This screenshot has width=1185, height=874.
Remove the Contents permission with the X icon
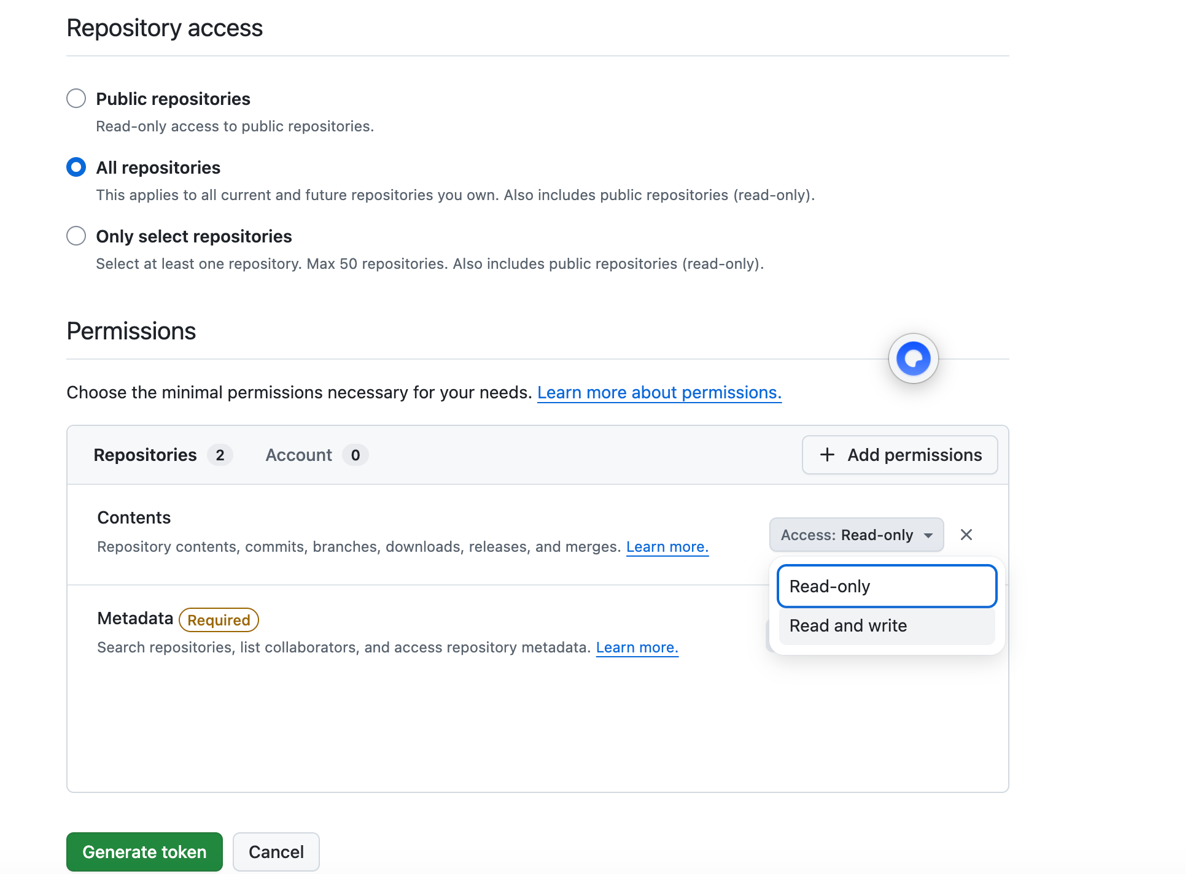(966, 535)
